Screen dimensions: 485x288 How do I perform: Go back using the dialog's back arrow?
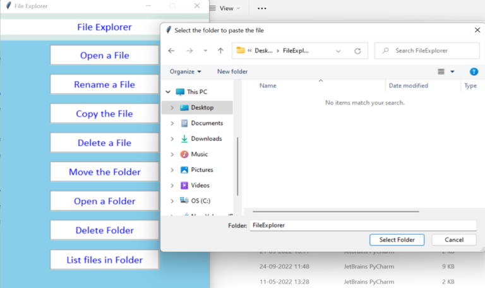[171, 51]
